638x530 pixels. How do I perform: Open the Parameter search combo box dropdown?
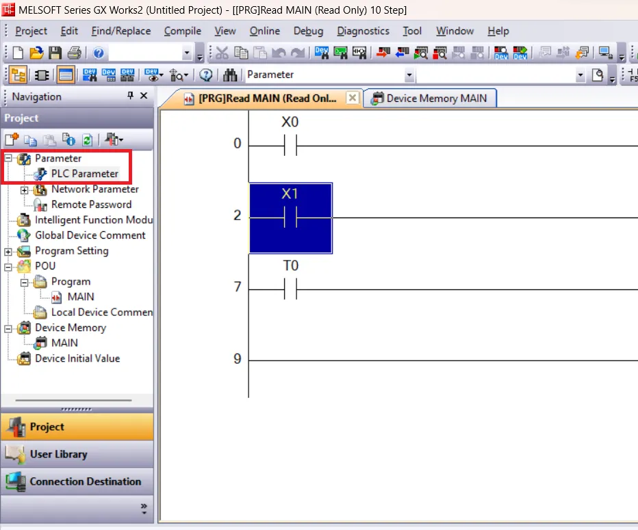point(411,75)
